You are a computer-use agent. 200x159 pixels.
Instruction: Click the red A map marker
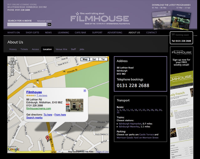pyautogui.click(x=47, y=139)
